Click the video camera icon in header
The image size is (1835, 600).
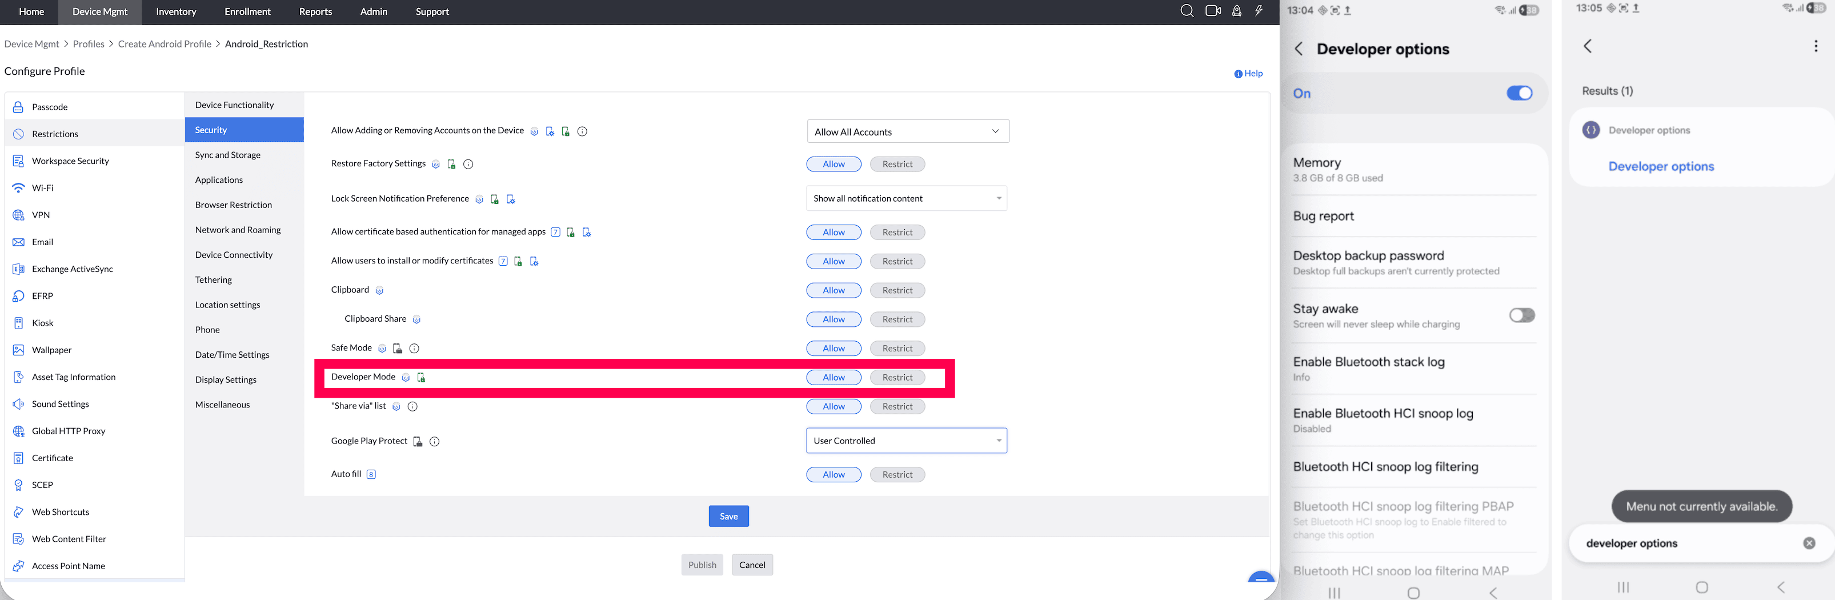coord(1212,11)
